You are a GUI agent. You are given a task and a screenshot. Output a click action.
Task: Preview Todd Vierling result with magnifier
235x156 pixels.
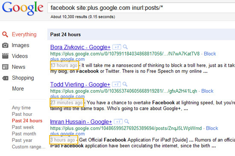125,84
